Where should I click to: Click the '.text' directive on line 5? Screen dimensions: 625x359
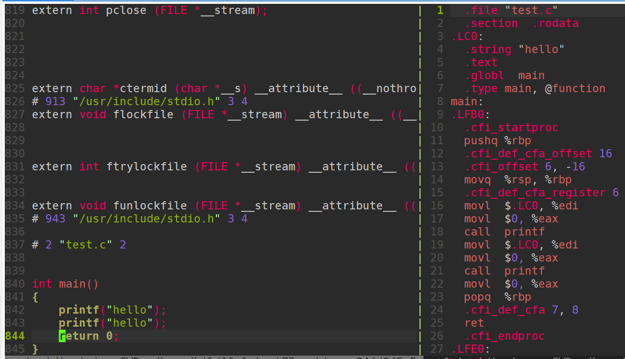click(x=481, y=62)
